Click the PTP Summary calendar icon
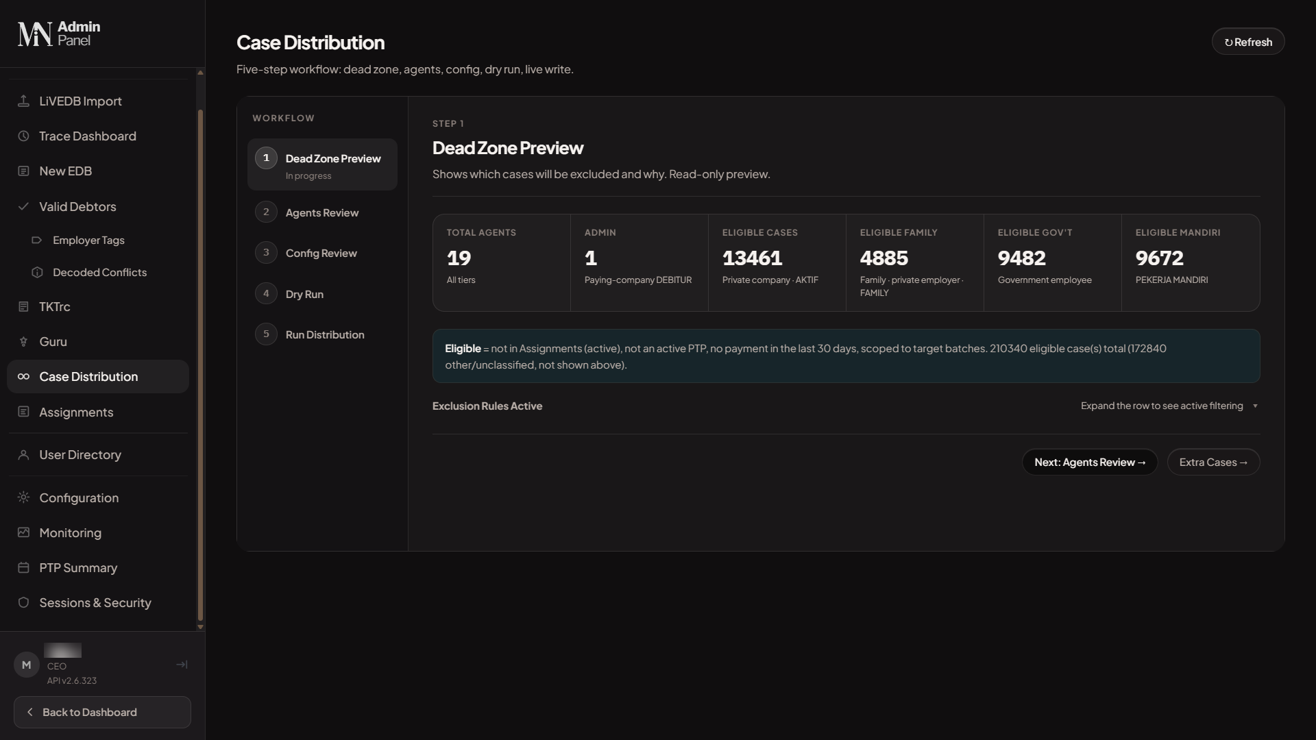This screenshot has height=740, width=1316. [23, 567]
